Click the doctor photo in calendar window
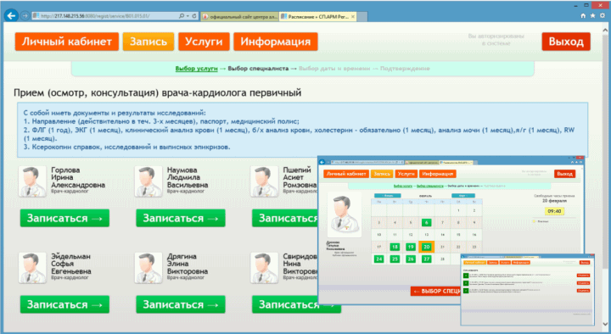Image resolution: width=611 pixels, height=334 pixels. coord(344,214)
